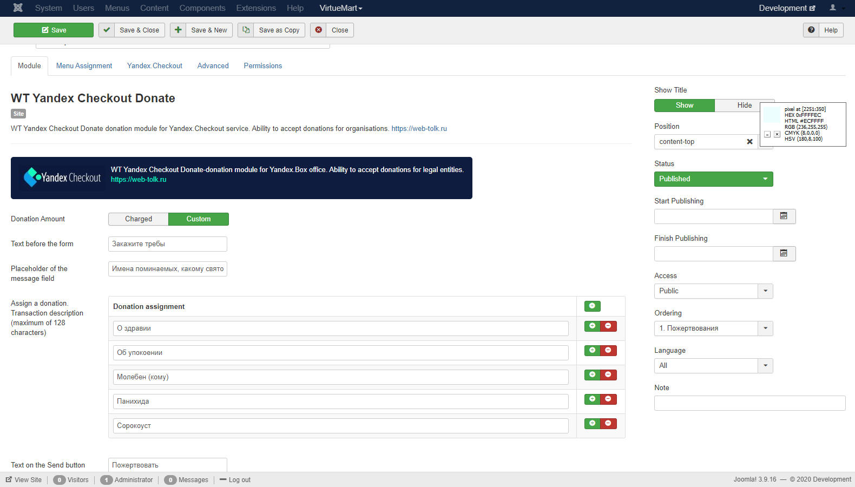The width and height of the screenshot is (855, 487).
Task: Open the Extensions menu
Action: pos(256,8)
